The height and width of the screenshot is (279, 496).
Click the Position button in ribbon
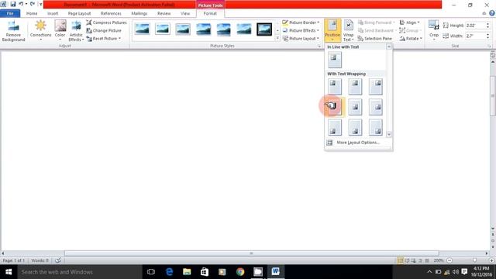[x=332, y=30]
